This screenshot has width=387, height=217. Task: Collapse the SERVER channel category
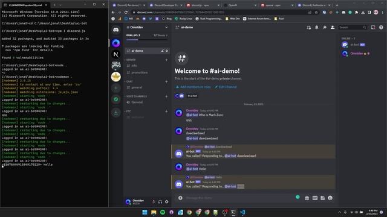[x=130, y=60]
